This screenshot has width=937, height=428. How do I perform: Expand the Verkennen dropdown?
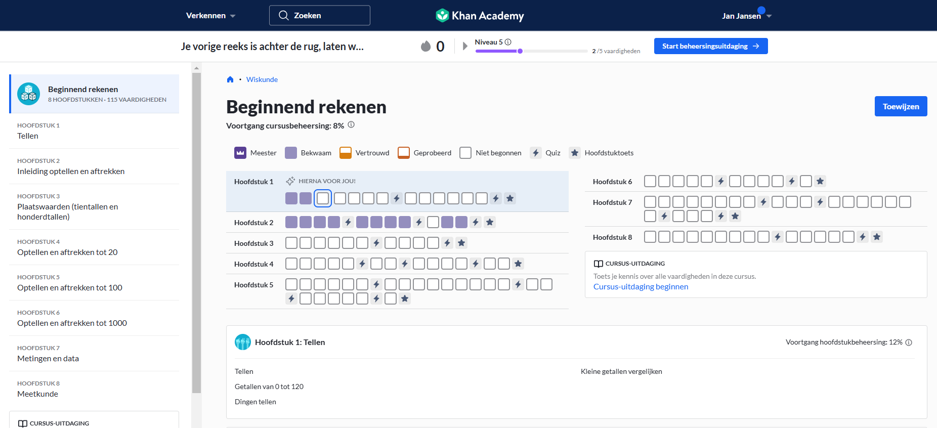point(211,16)
